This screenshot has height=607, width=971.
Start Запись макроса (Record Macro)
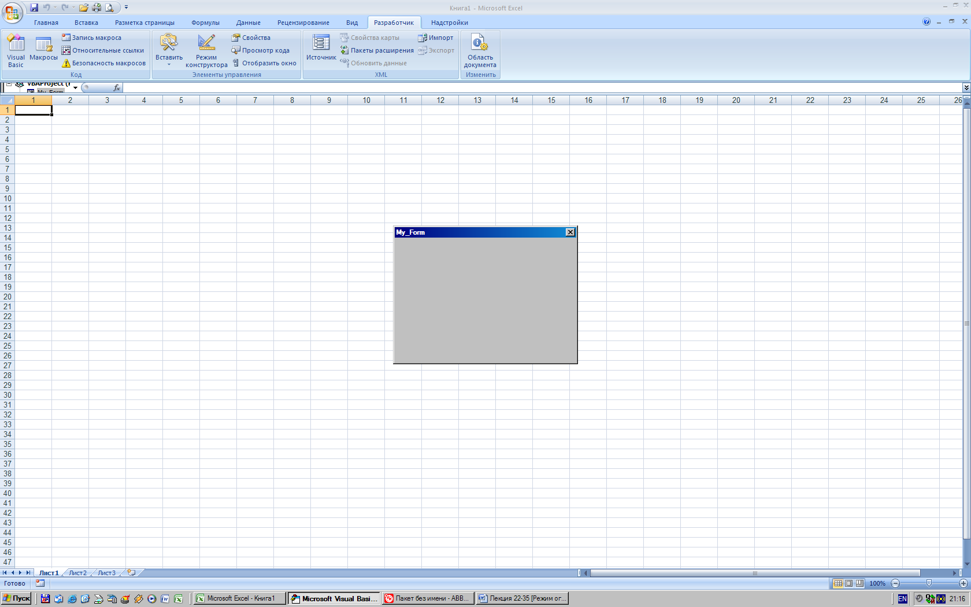point(91,38)
